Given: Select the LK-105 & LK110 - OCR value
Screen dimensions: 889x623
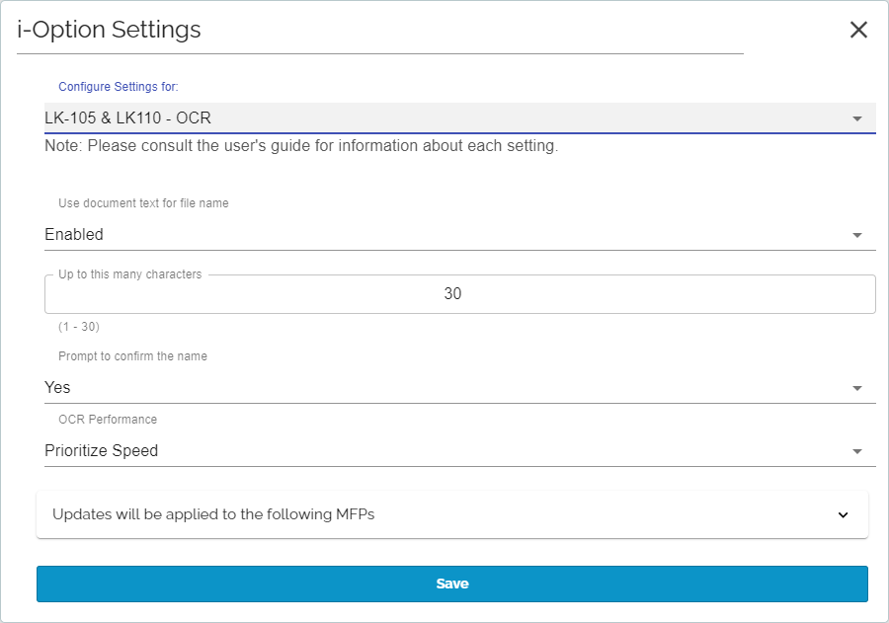Looking at the screenshot, I should pyautogui.click(x=127, y=117).
